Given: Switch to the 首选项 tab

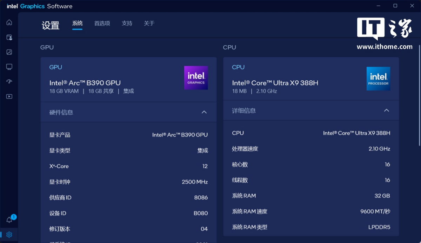Looking at the screenshot, I should coord(102,23).
